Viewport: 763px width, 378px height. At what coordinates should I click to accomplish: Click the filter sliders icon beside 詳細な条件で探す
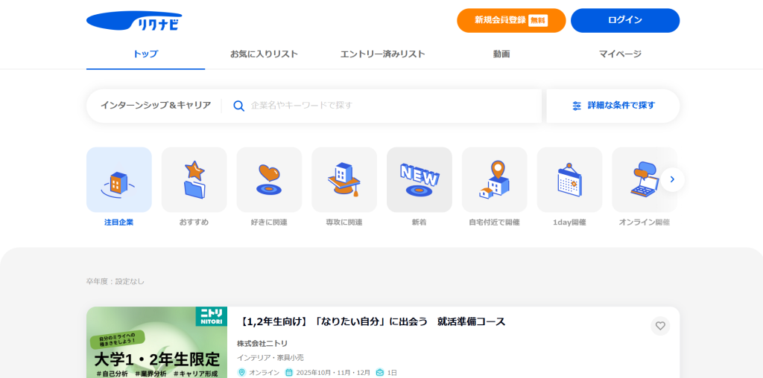tap(577, 106)
